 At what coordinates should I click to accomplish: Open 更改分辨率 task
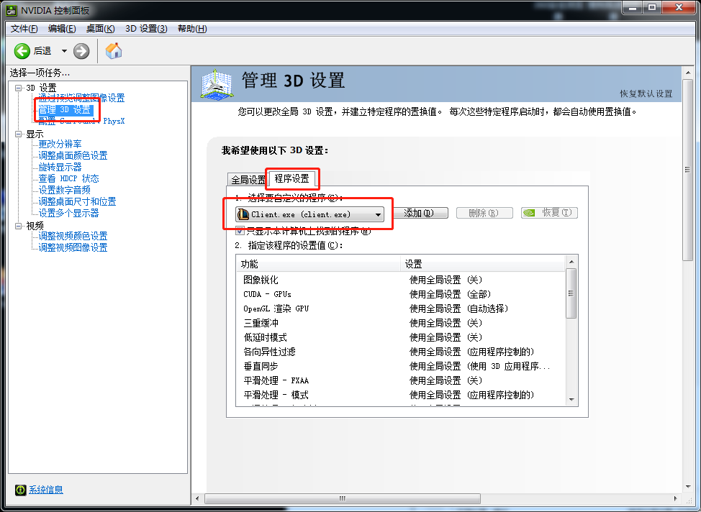pos(60,144)
